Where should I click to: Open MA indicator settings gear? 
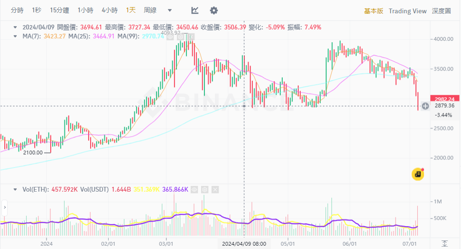tap(181, 37)
